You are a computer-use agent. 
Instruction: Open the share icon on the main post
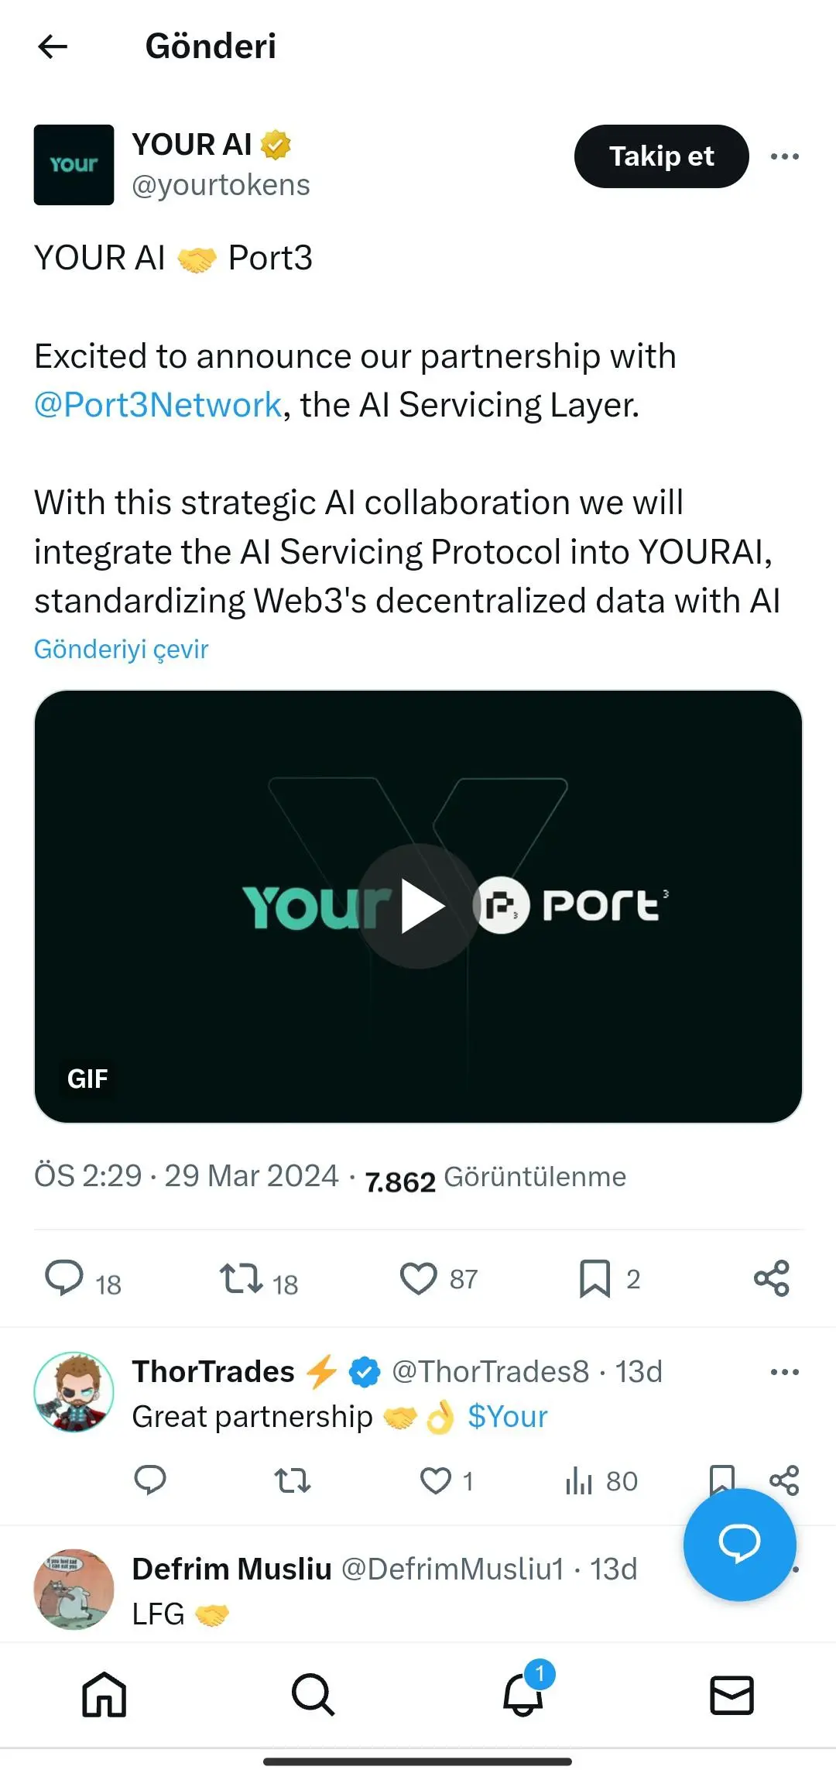(x=771, y=1278)
